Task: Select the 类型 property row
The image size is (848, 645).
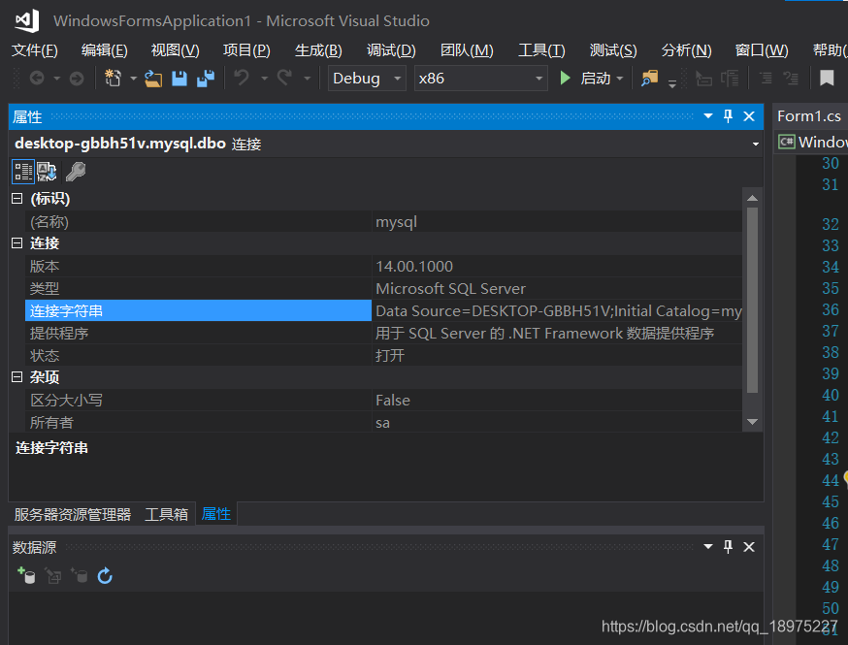Action: 383,288
